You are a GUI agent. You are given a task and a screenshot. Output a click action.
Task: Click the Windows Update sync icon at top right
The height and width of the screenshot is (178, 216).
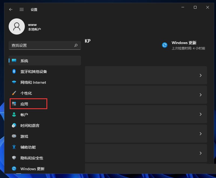pyautogui.click(x=165, y=45)
